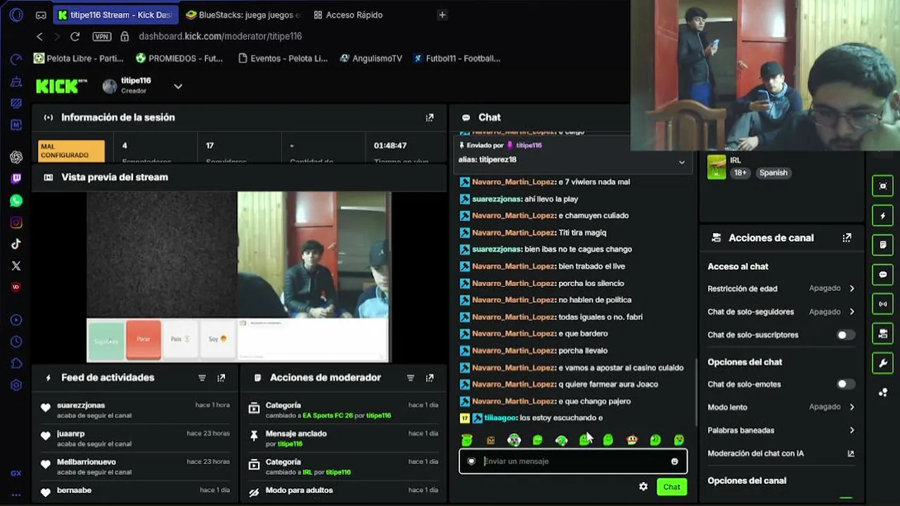Screen dimensions: 900x506
Task: Open the Opera GX main menu logo
Action: [x=16, y=15]
